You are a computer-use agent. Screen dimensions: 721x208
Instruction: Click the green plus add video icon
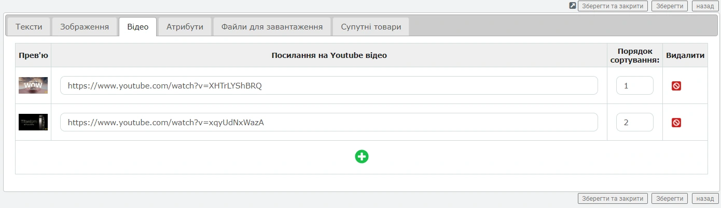pos(362,156)
